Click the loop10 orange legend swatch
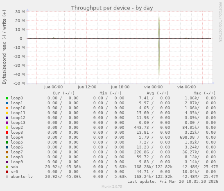The width and height of the screenshot is (224, 191). tap(7, 108)
